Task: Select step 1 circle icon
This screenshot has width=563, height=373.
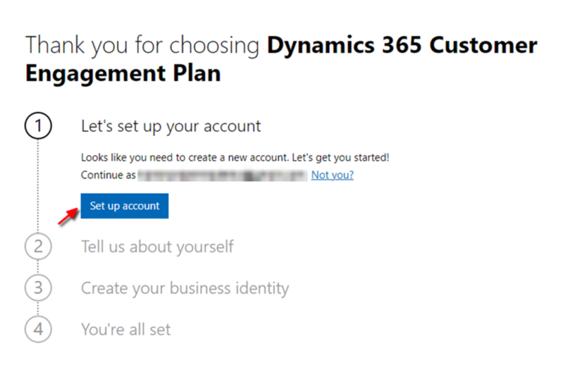Action: (x=38, y=126)
